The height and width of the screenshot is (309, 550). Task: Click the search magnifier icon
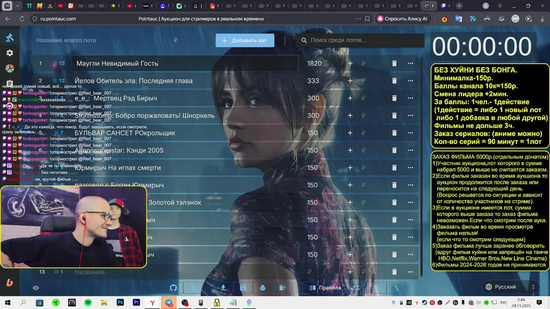coord(304,40)
